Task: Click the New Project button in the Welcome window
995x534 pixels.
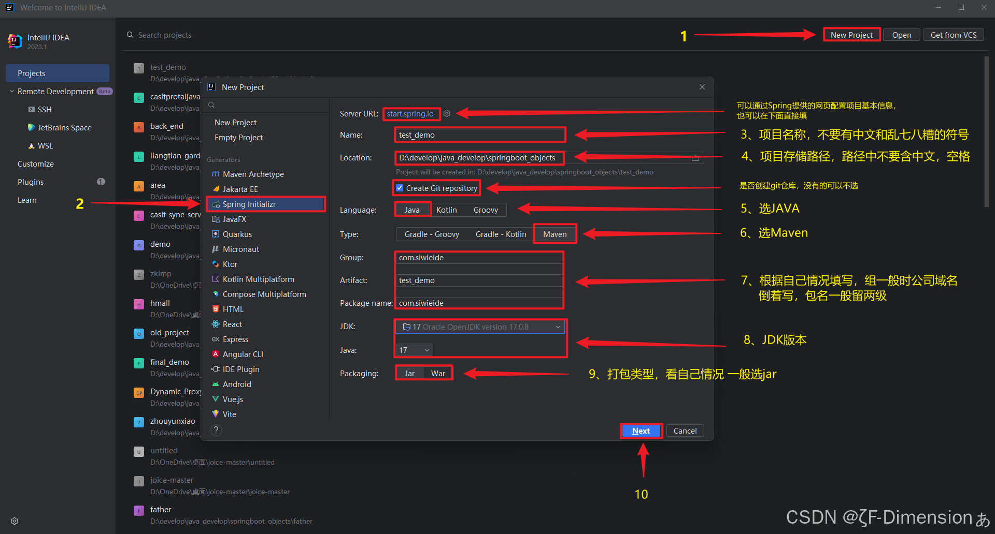Action: click(851, 35)
